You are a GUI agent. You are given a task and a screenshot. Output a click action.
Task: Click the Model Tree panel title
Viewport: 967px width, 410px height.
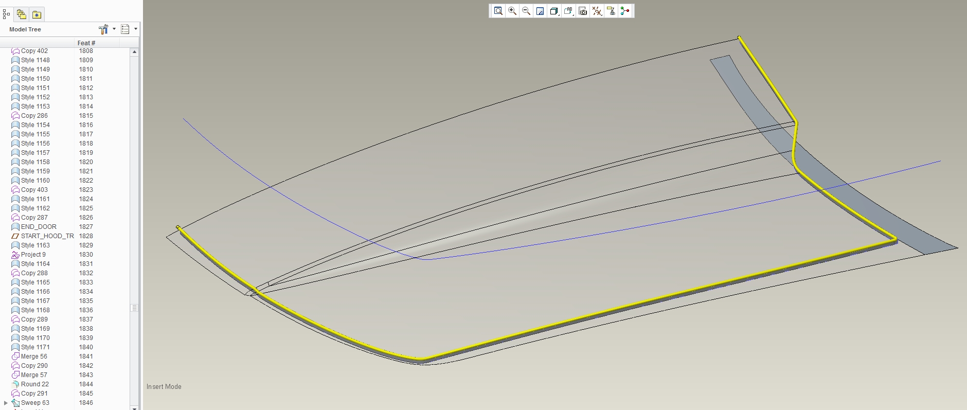click(x=25, y=29)
